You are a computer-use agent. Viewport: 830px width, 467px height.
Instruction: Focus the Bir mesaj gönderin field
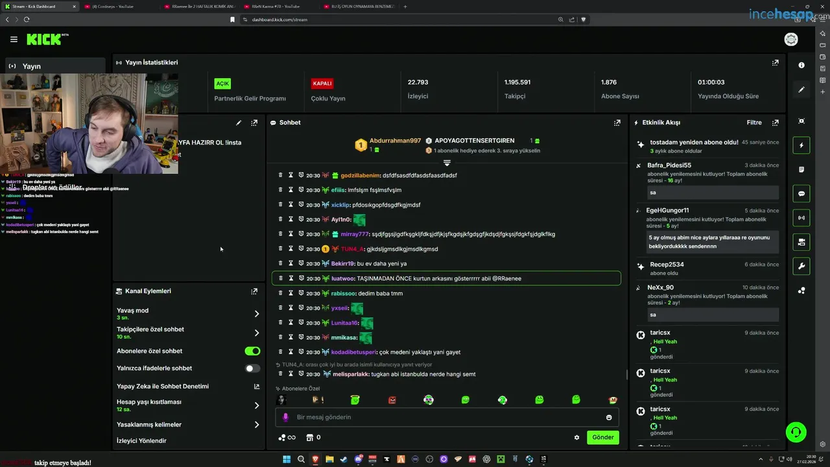click(447, 417)
